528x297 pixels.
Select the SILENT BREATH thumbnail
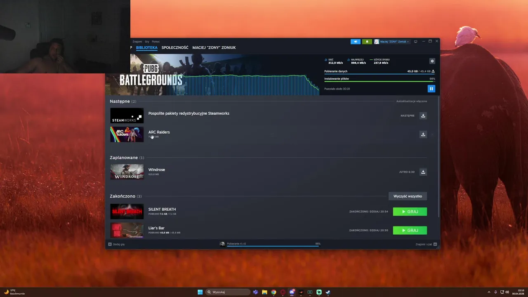(127, 212)
